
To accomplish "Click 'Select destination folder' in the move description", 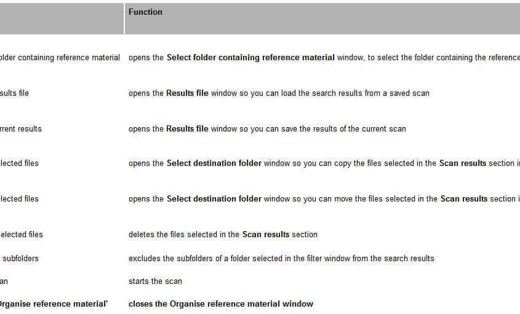I will click(214, 198).
